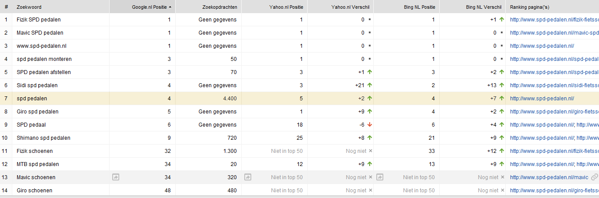Click Bing 'Nog niet' x icon for Giro schoenen
Image resolution: width=599 pixels, height=198 pixels.
[503, 191]
